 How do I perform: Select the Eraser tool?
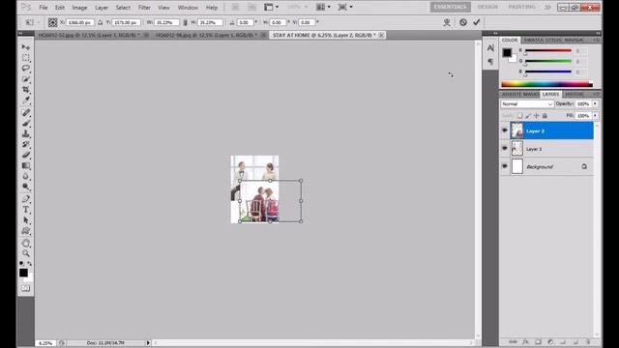(26, 155)
